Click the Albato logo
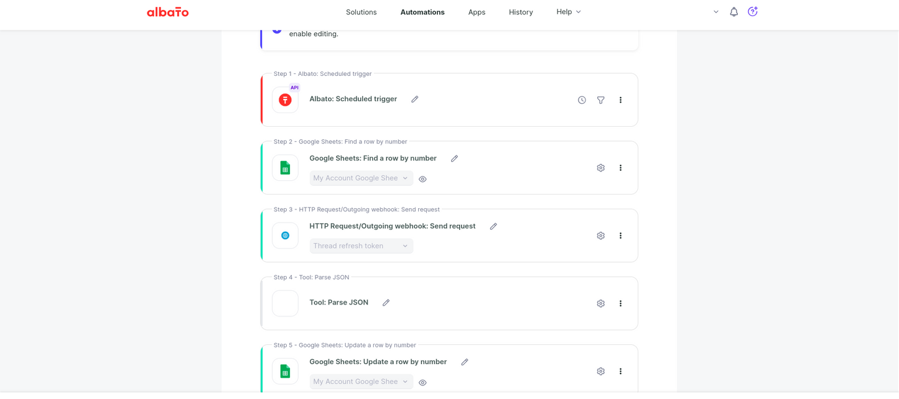This screenshot has width=899, height=399. (167, 12)
